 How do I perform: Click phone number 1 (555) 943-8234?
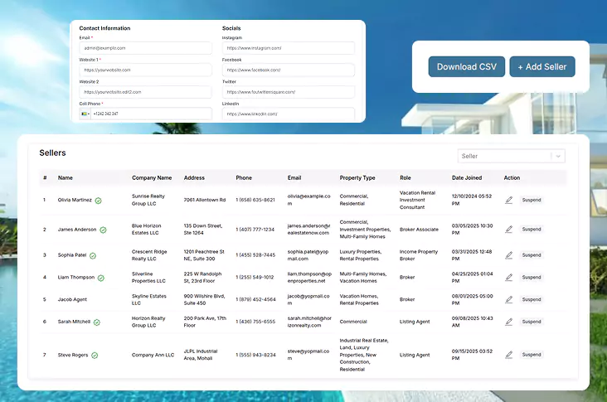(256, 355)
